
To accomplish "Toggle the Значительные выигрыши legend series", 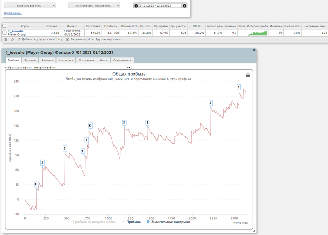I will (x=168, y=222).
